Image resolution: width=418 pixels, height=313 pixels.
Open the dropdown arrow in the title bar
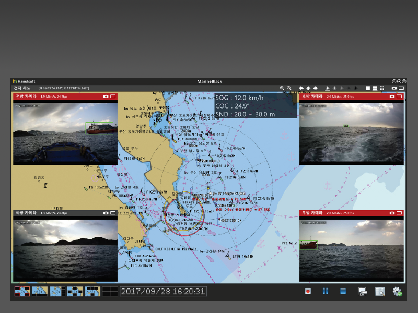(x=394, y=81)
